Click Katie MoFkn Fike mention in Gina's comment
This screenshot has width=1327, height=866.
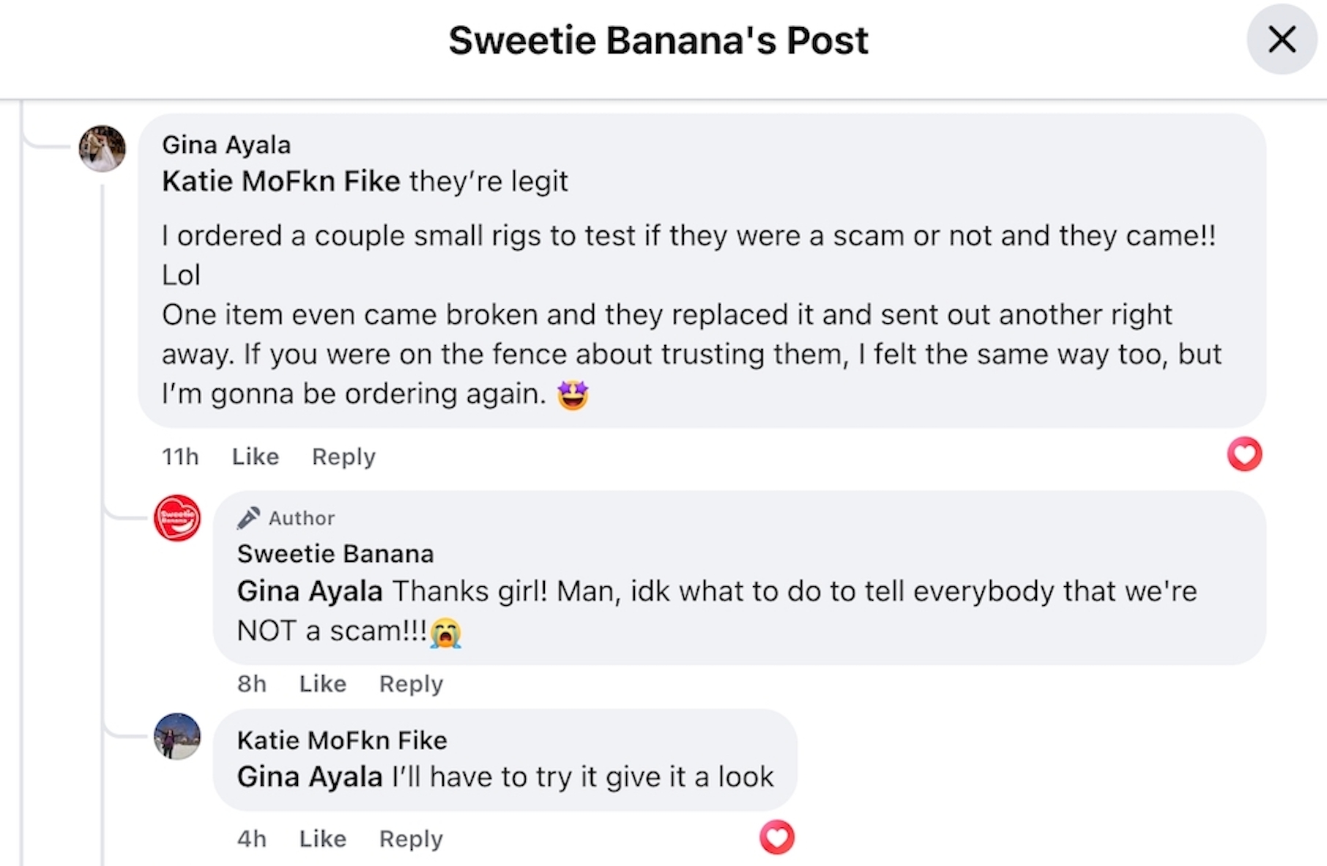point(281,181)
